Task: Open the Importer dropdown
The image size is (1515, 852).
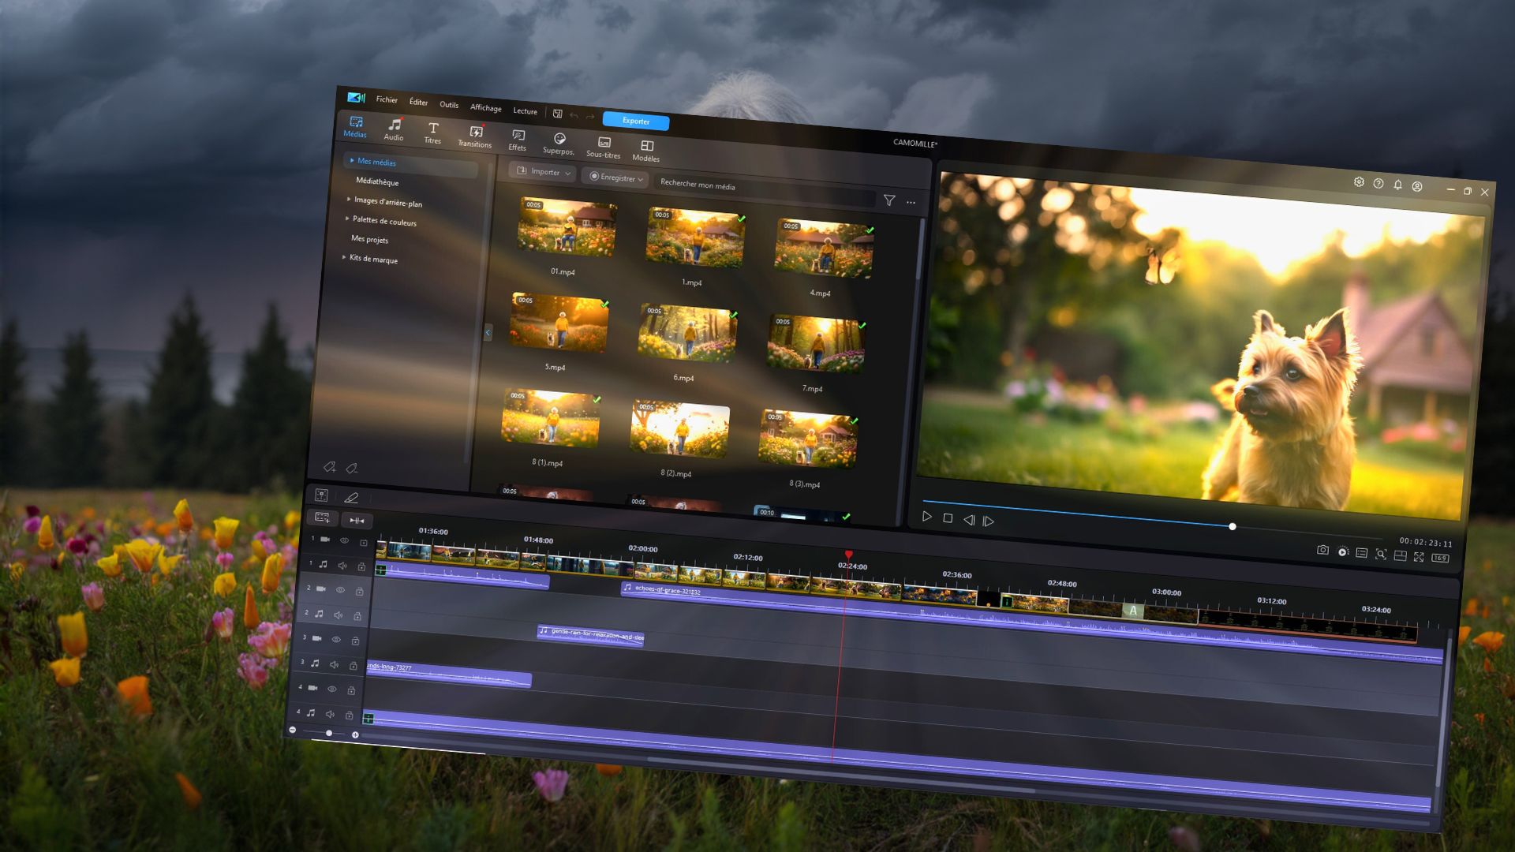Action: [543, 171]
